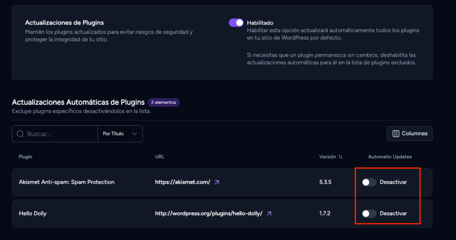456x240 pixels.
Task: Open the wordpress.org hello-dolly plugin link
Action: click(208, 214)
